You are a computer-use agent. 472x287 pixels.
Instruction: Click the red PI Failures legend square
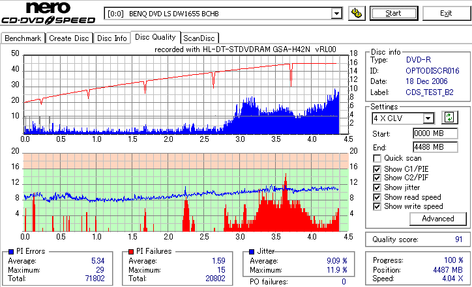point(131,252)
